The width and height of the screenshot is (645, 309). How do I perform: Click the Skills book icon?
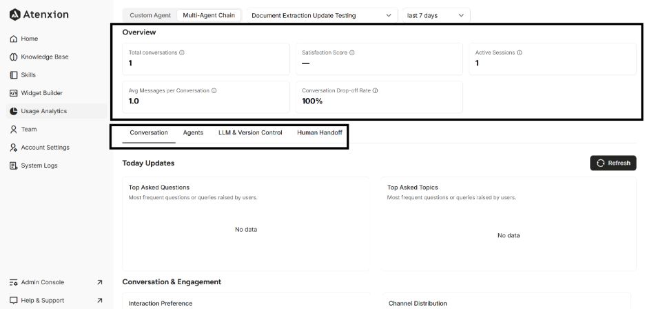[x=13, y=75]
